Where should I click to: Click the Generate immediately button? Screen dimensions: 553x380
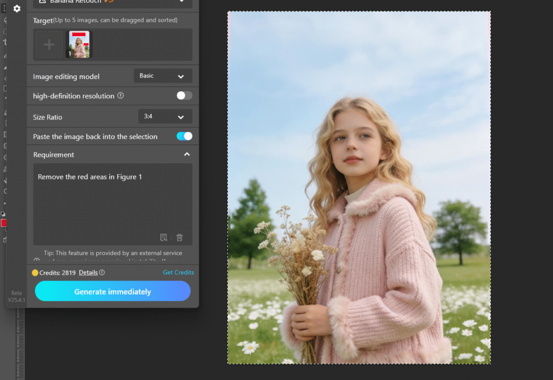(x=112, y=291)
